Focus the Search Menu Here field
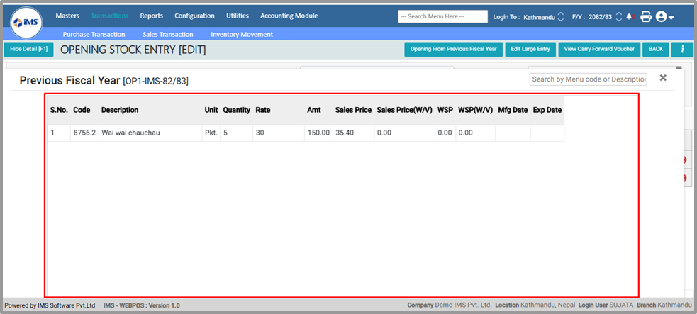The height and width of the screenshot is (314, 697). [442, 16]
